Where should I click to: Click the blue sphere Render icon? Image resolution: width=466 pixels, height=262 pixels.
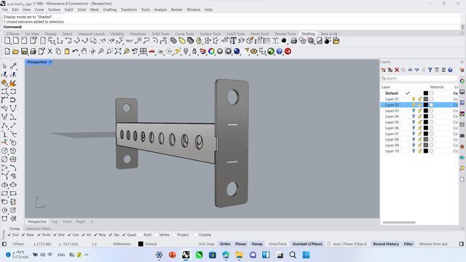237,52
